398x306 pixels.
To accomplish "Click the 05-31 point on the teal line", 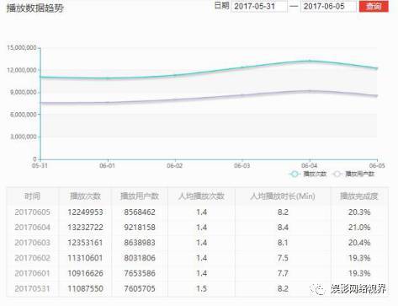I will (x=40, y=77).
